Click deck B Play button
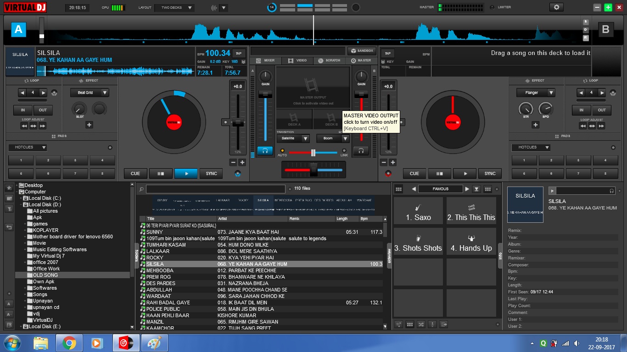The height and width of the screenshot is (352, 627). click(x=465, y=174)
